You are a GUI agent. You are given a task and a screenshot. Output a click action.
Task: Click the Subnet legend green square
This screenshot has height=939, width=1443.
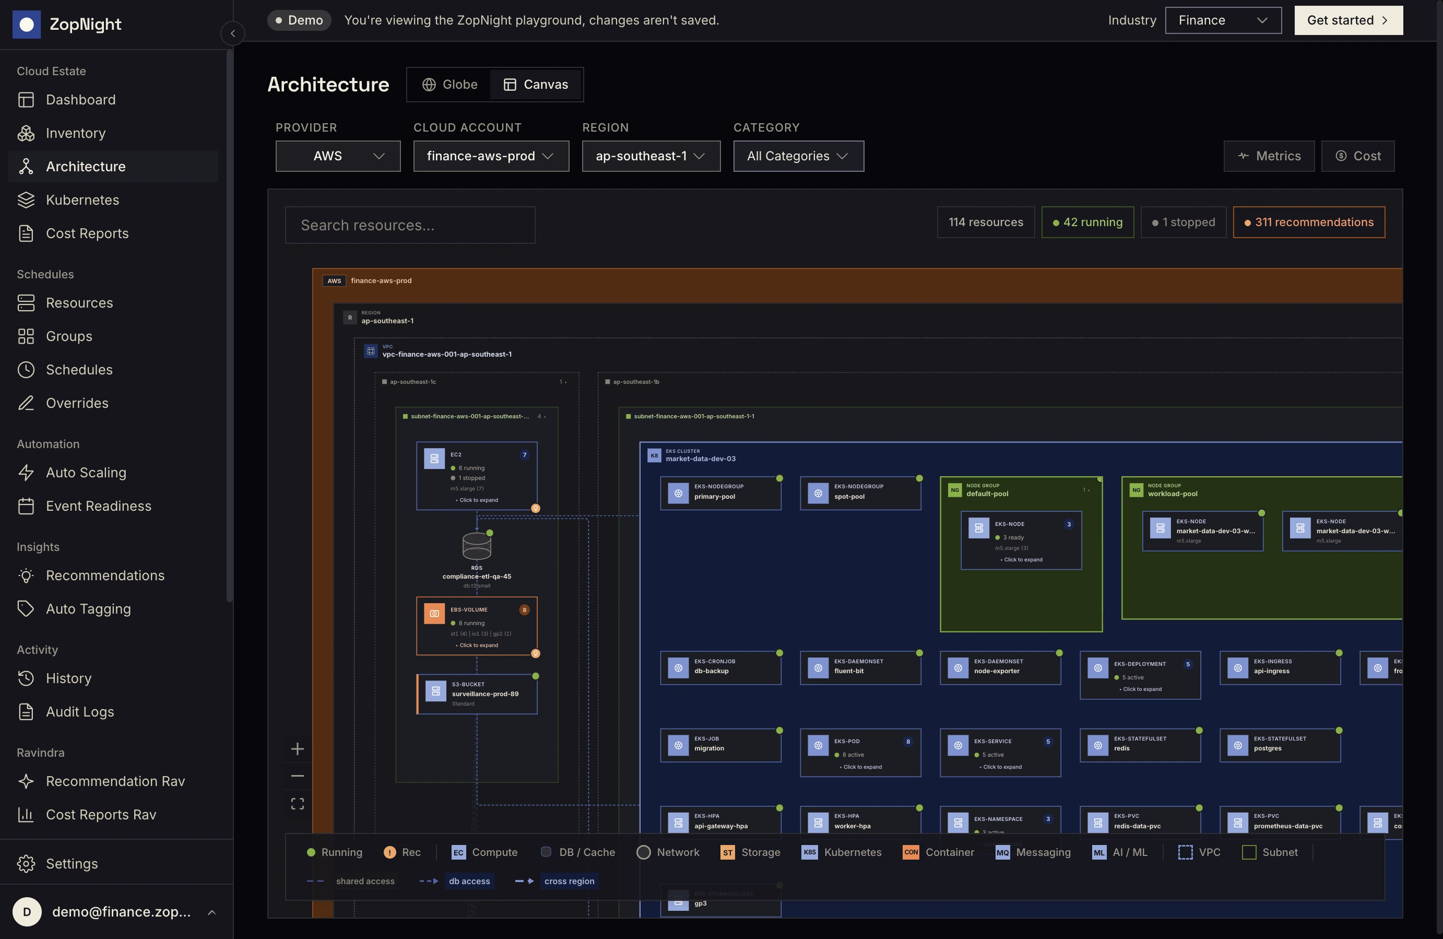click(x=1248, y=852)
